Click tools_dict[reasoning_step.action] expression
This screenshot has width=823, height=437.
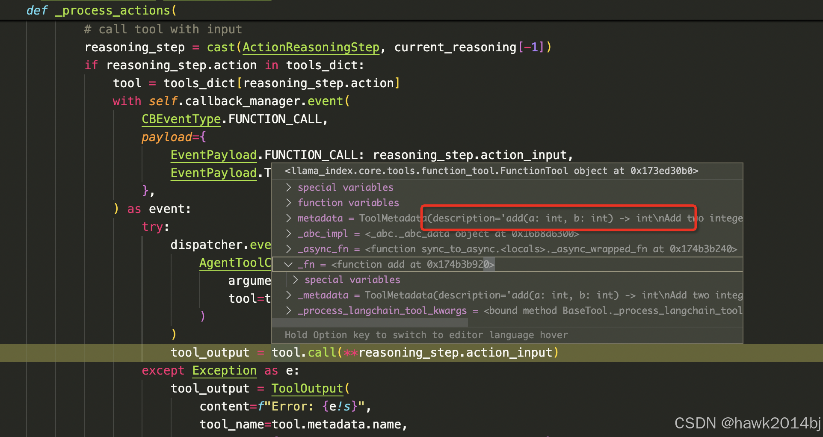click(x=281, y=83)
